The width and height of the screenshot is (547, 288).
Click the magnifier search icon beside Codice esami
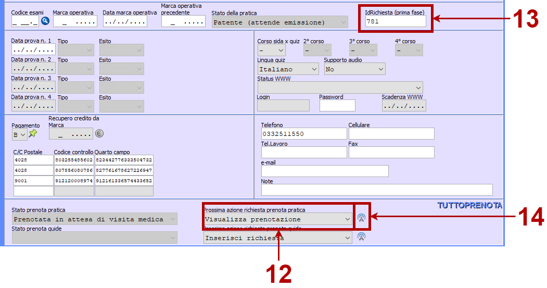coord(45,21)
